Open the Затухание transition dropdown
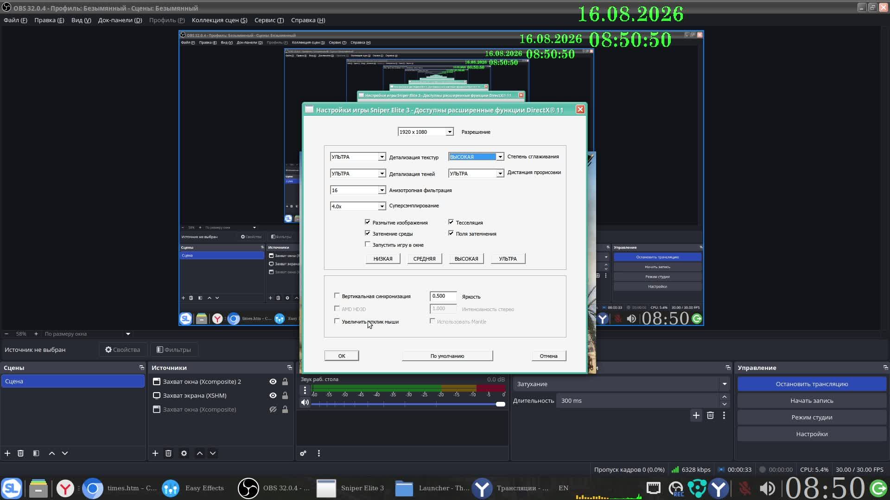 621,384
